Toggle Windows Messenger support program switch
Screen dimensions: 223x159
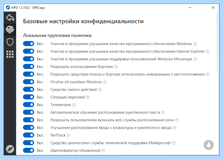tap(28, 59)
